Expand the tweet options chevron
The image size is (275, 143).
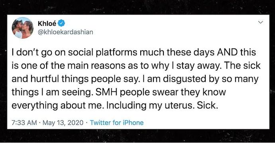click(x=261, y=22)
